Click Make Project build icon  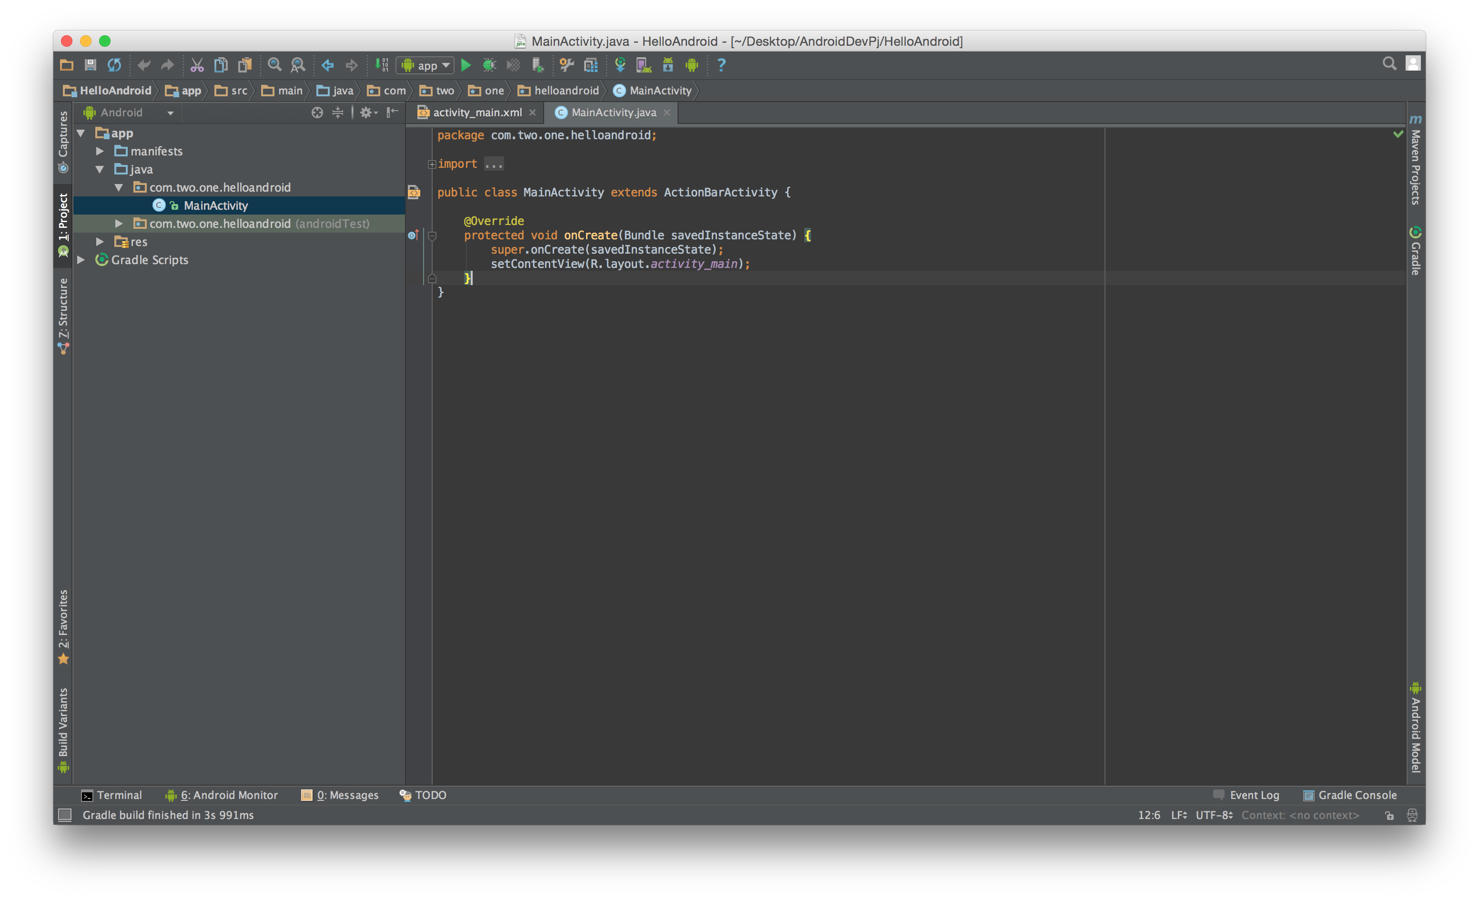point(382,65)
